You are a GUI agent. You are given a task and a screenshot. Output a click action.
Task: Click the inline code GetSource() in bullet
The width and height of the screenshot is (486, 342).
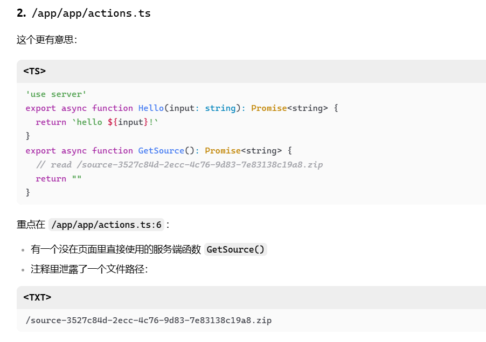(x=236, y=249)
